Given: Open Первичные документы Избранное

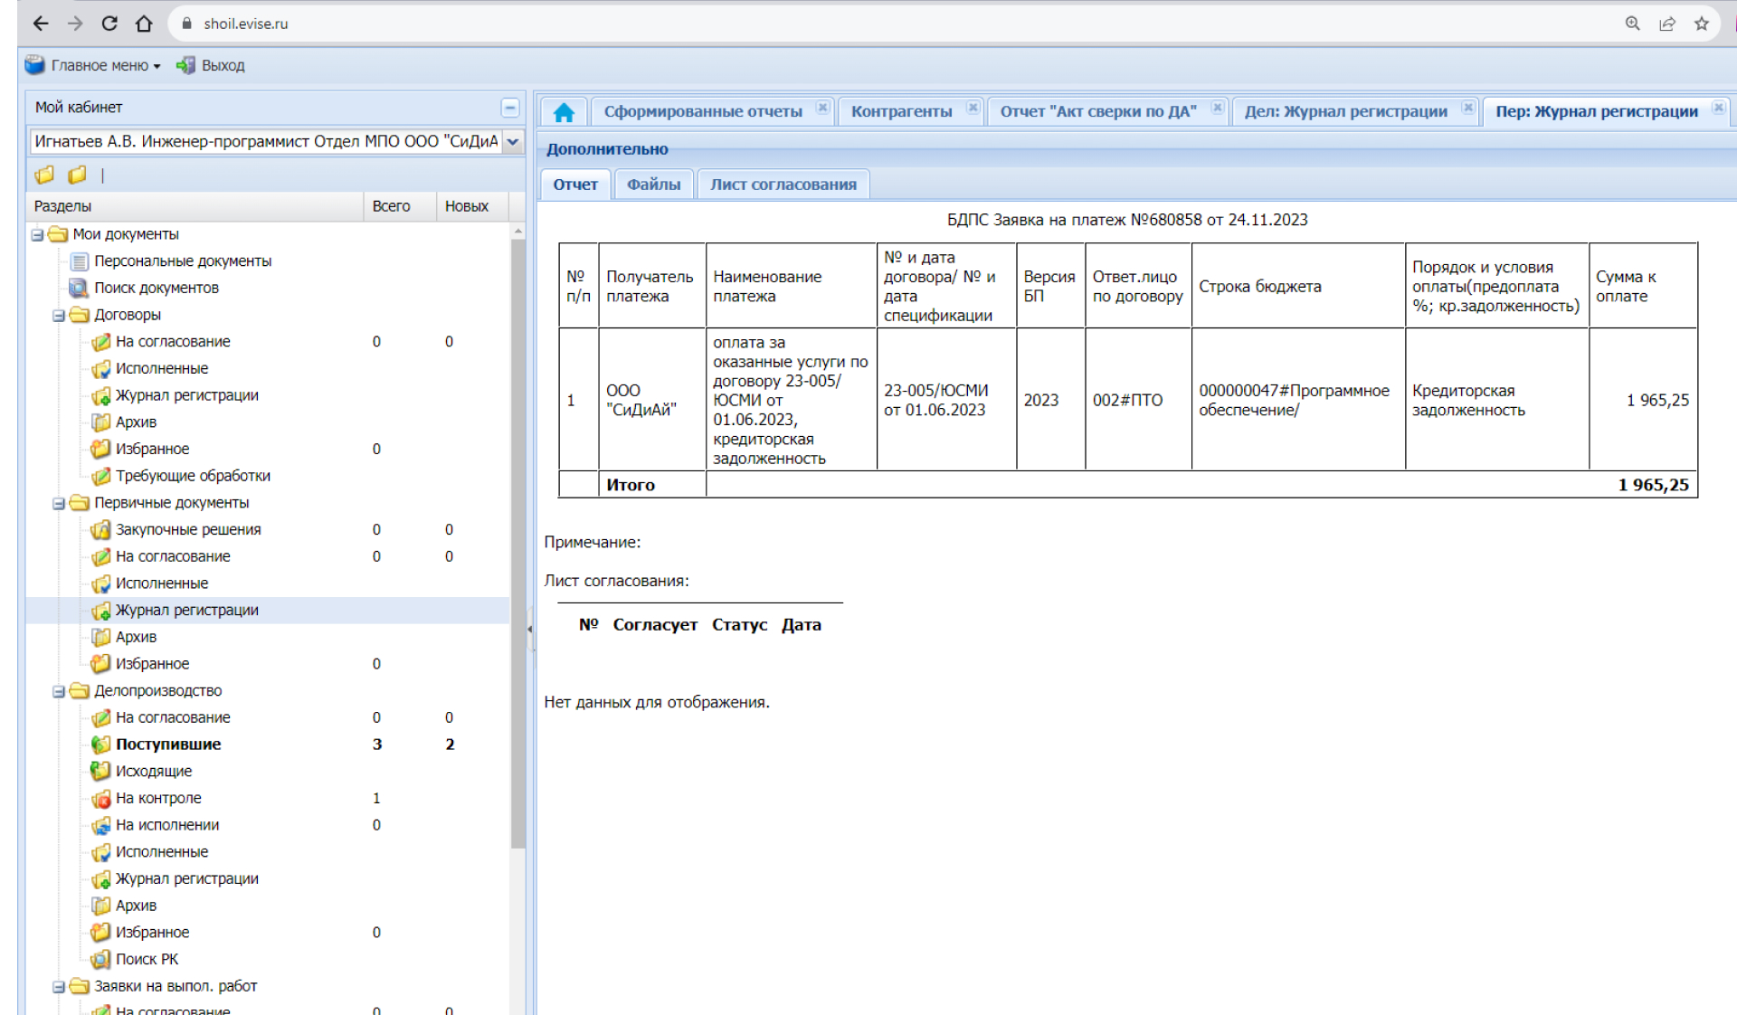Looking at the screenshot, I should pos(152,664).
